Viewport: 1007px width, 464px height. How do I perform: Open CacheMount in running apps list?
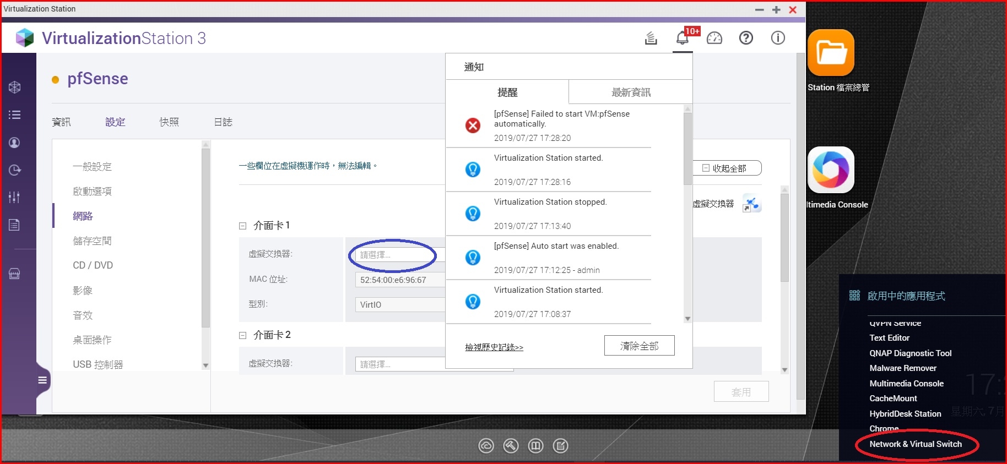pos(893,399)
